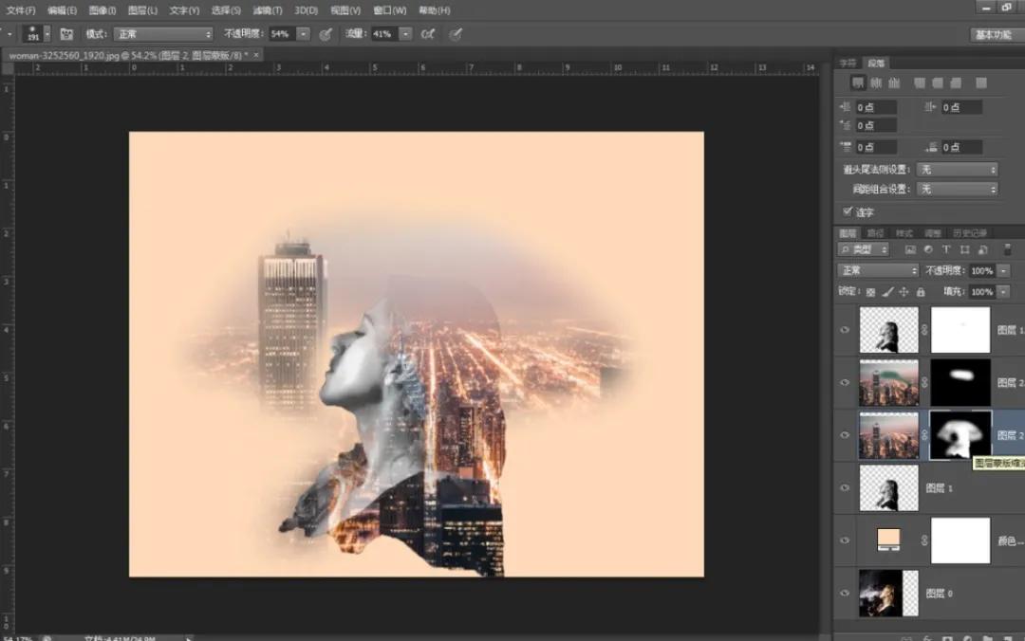Select right align text in paragraph panel
The width and height of the screenshot is (1025, 641).
[x=894, y=83]
